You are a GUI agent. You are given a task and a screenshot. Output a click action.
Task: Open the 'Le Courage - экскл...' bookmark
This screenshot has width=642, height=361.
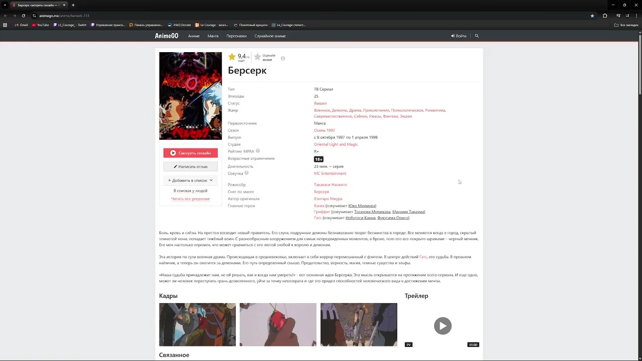coord(212,25)
